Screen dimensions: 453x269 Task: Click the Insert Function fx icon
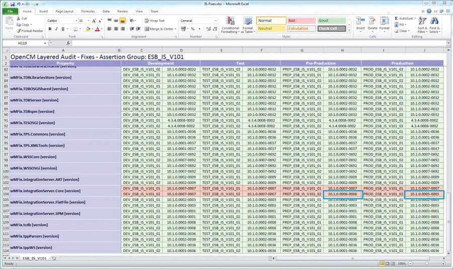[x=68, y=43]
